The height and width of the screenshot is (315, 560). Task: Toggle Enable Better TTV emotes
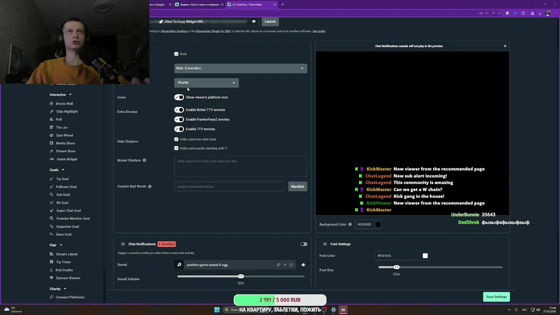179,110
